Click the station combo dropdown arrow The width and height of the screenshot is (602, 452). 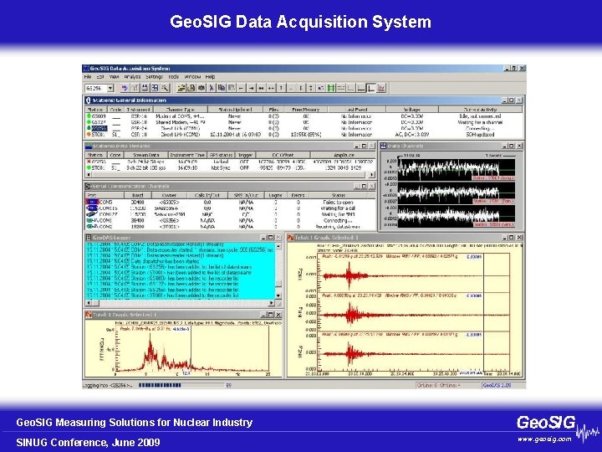pyautogui.click(x=110, y=88)
